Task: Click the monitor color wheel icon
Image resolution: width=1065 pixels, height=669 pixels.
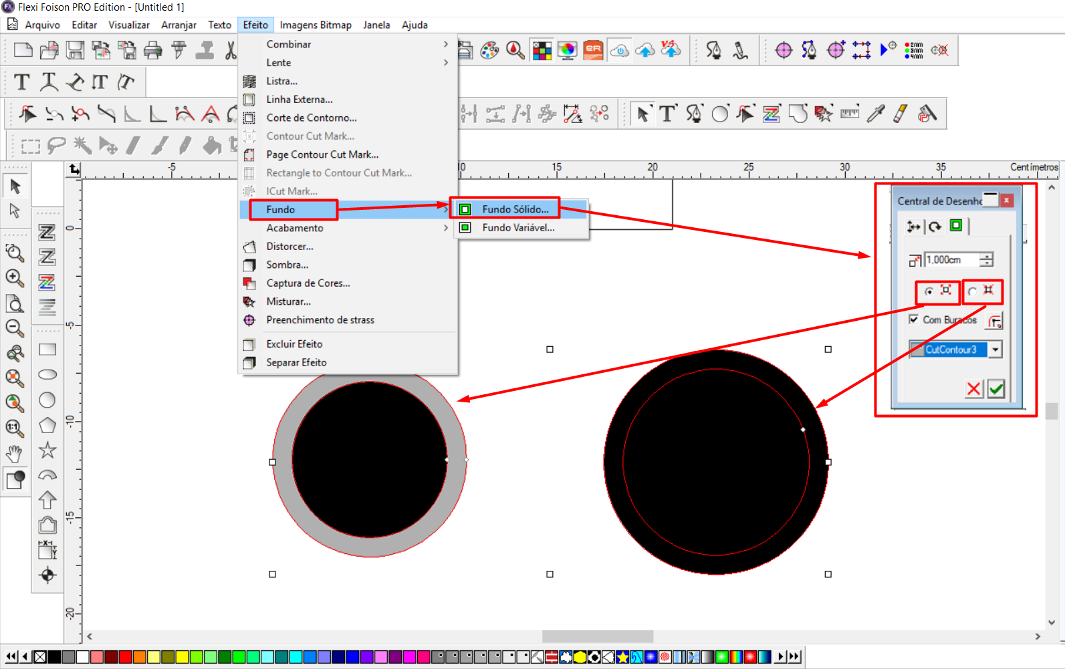Action: [567, 50]
